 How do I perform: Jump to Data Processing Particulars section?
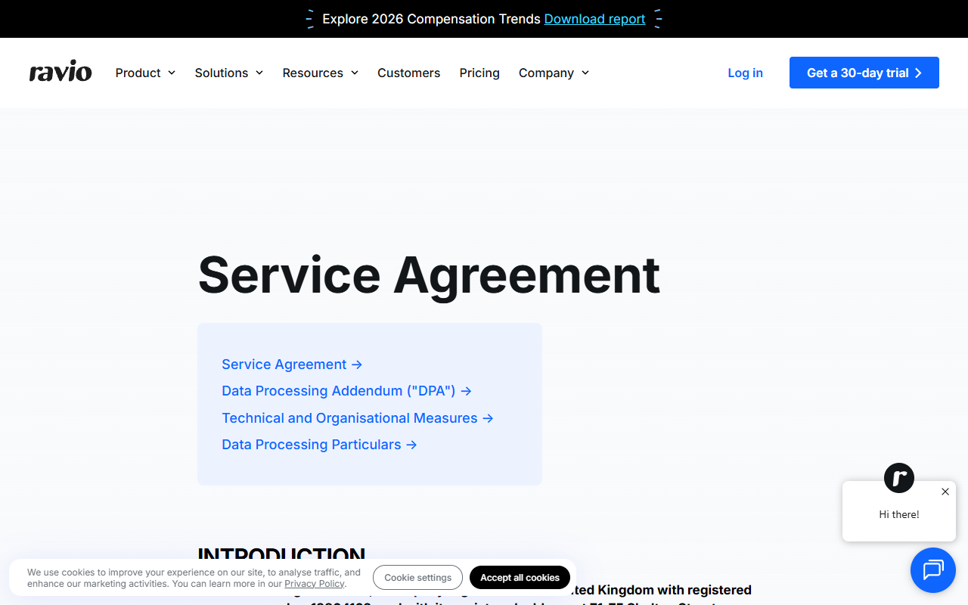coord(319,445)
